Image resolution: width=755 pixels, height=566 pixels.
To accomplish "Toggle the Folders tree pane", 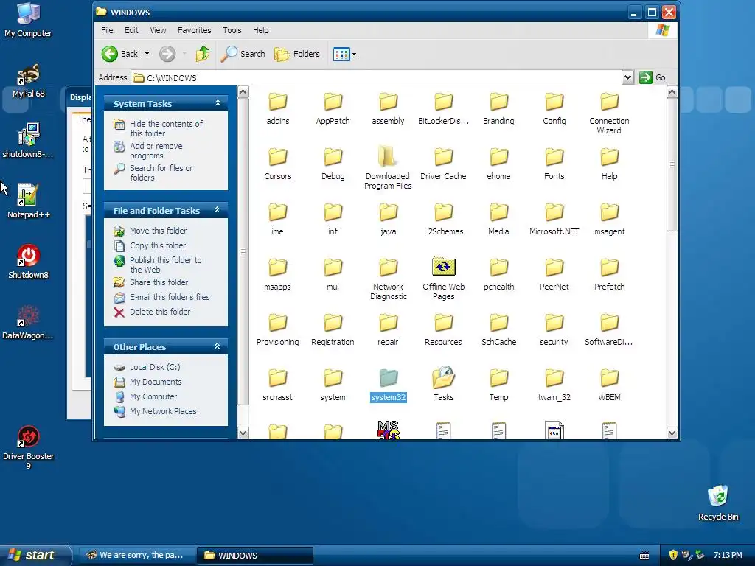I will pyautogui.click(x=296, y=54).
